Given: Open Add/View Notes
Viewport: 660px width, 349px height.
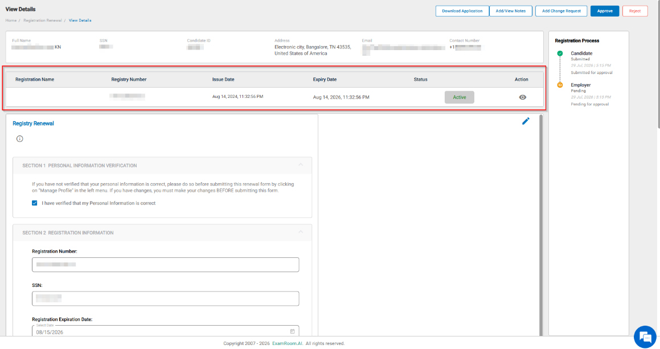Looking at the screenshot, I should point(511,11).
